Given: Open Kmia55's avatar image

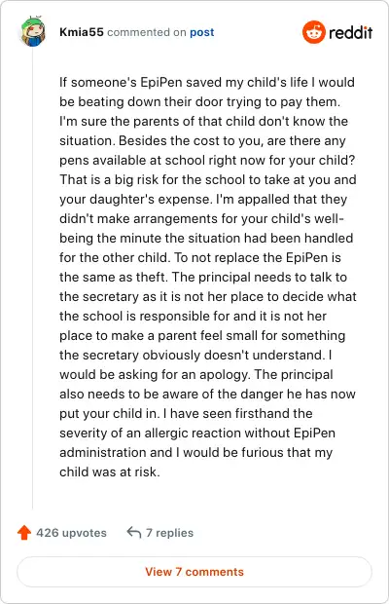Looking at the screenshot, I should pyautogui.click(x=32, y=32).
